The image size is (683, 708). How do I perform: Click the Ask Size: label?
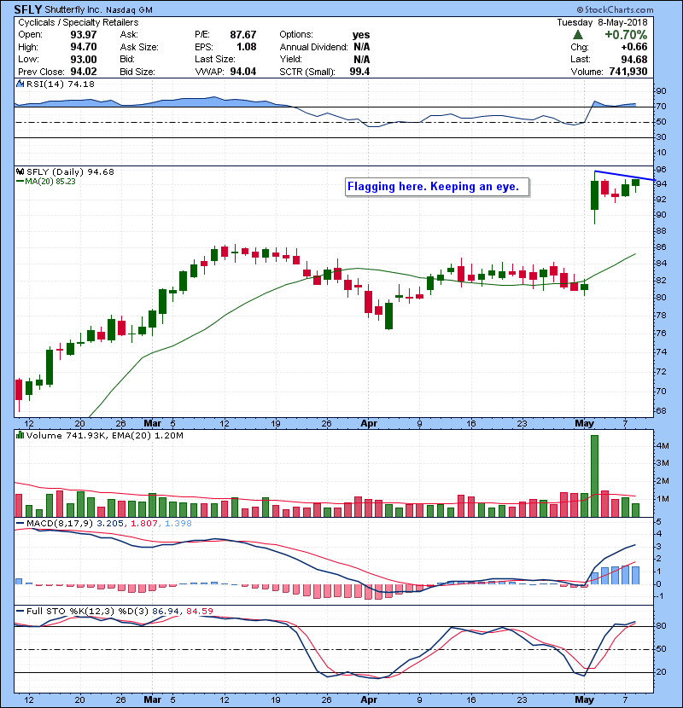pos(139,47)
